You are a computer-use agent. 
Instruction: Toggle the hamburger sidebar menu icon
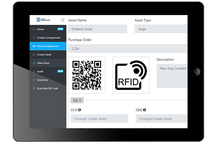pos(62,20)
